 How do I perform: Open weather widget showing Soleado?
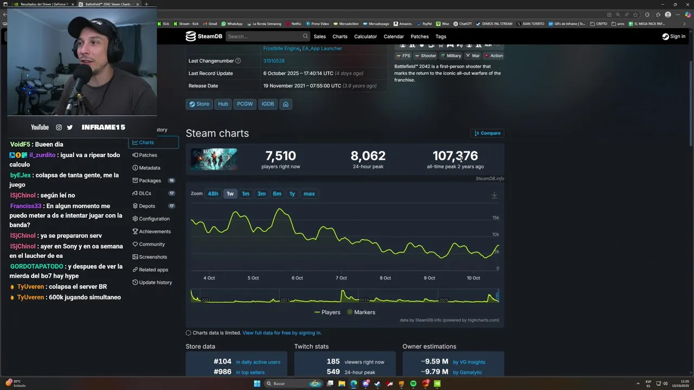(x=15, y=383)
